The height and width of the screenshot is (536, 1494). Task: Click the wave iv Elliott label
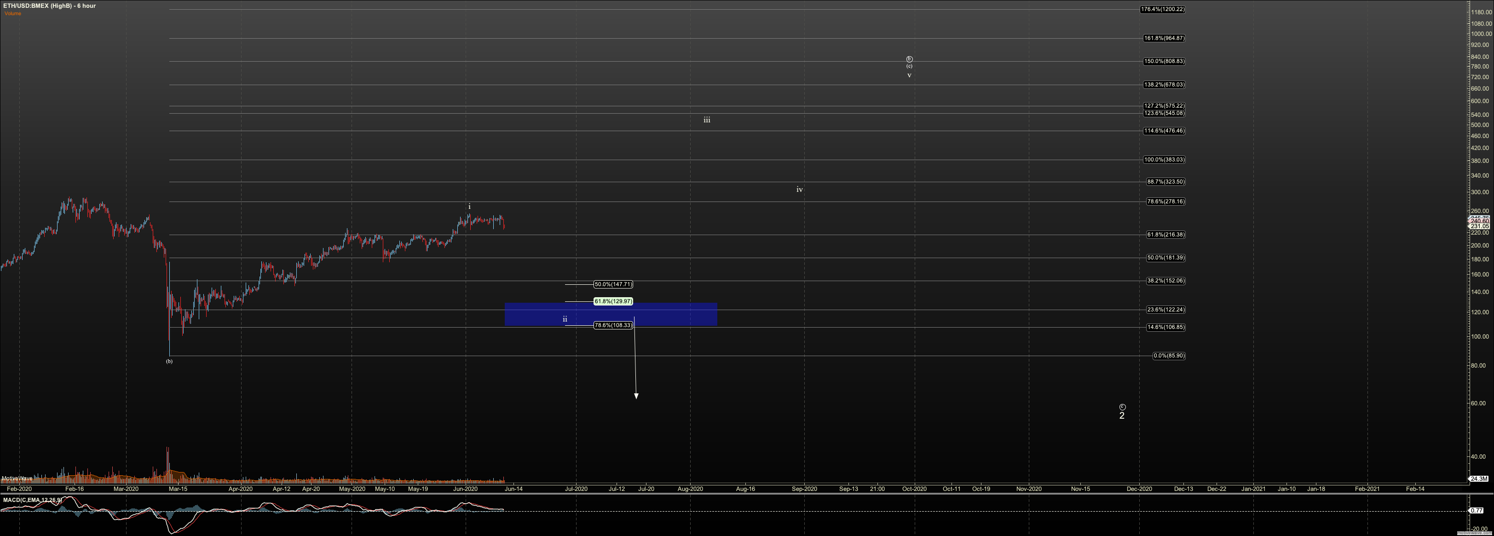(799, 190)
